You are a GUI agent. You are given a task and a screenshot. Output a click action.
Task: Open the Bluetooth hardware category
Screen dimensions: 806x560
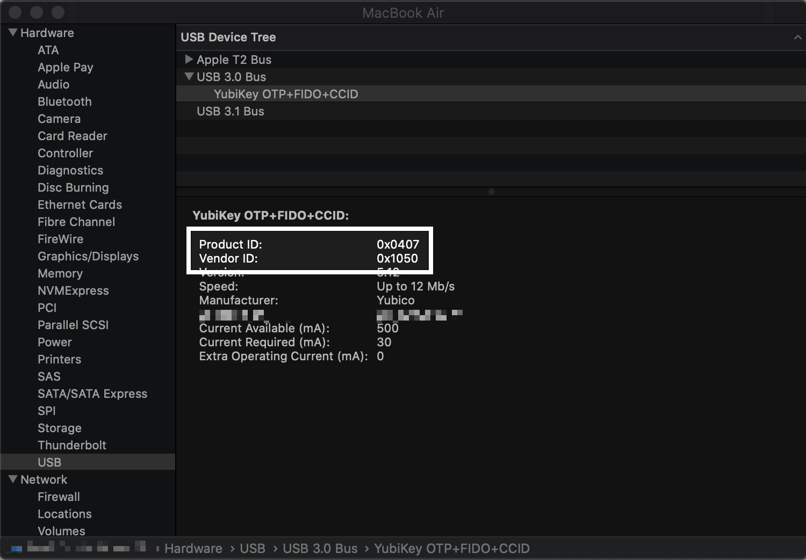point(64,101)
